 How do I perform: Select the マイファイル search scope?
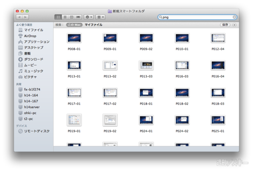pos(94,25)
